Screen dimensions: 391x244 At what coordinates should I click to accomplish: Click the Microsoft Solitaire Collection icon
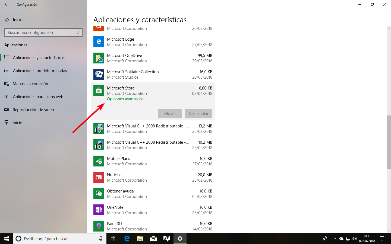click(x=99, y=74)
